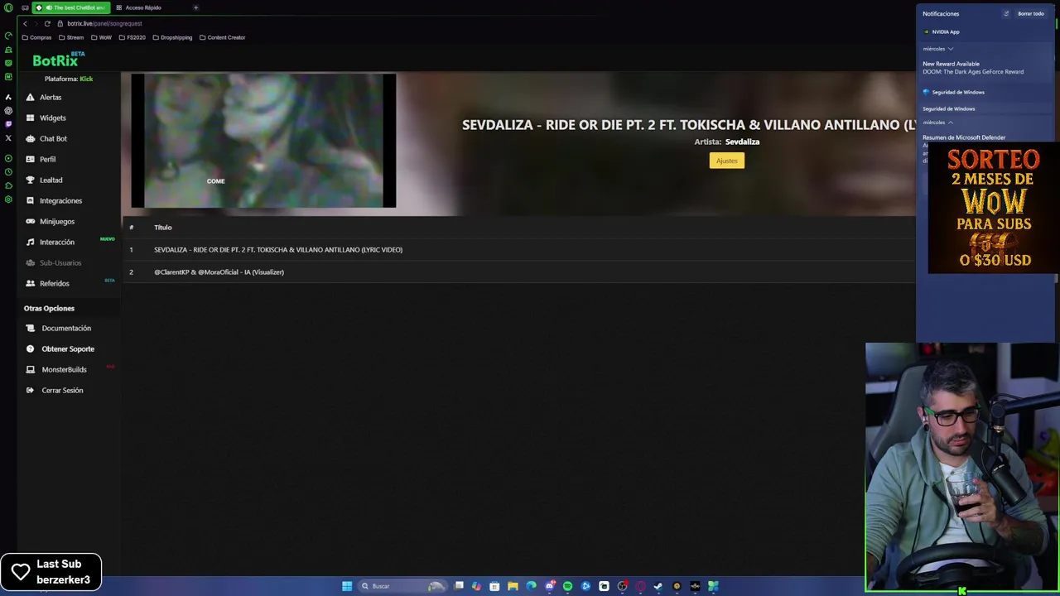
Task: Click artist name 'Sevdaliza'
Action: coord(742,142)
